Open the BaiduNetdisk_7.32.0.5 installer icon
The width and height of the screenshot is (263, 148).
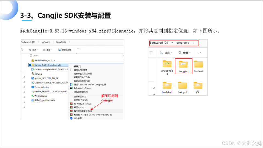33,60
